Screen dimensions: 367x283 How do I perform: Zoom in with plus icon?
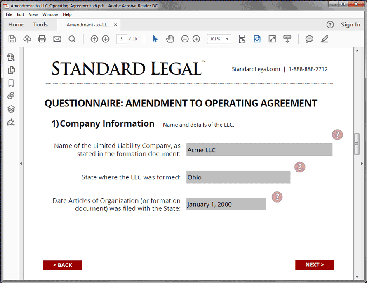[x=196, y=39]
